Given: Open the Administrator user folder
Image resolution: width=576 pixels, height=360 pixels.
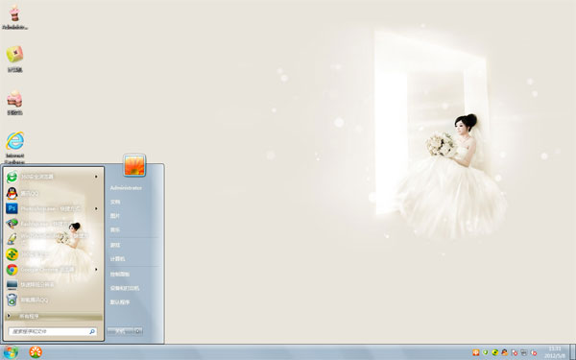Looking at the screenshot, I should [126, 188].
